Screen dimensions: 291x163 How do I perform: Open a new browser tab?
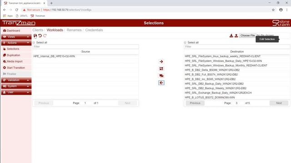[x=51, y=3]
